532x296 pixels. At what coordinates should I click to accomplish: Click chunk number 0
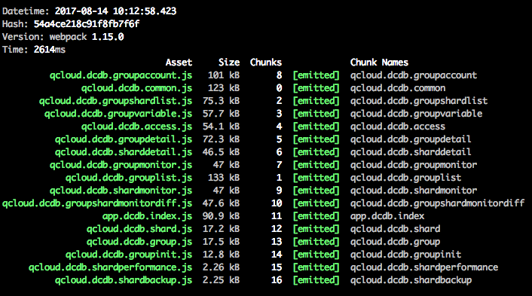(280, 88)
